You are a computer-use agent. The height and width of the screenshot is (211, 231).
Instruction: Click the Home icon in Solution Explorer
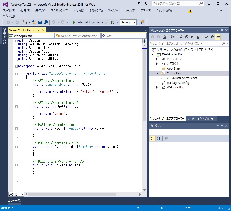click(164, 37)
